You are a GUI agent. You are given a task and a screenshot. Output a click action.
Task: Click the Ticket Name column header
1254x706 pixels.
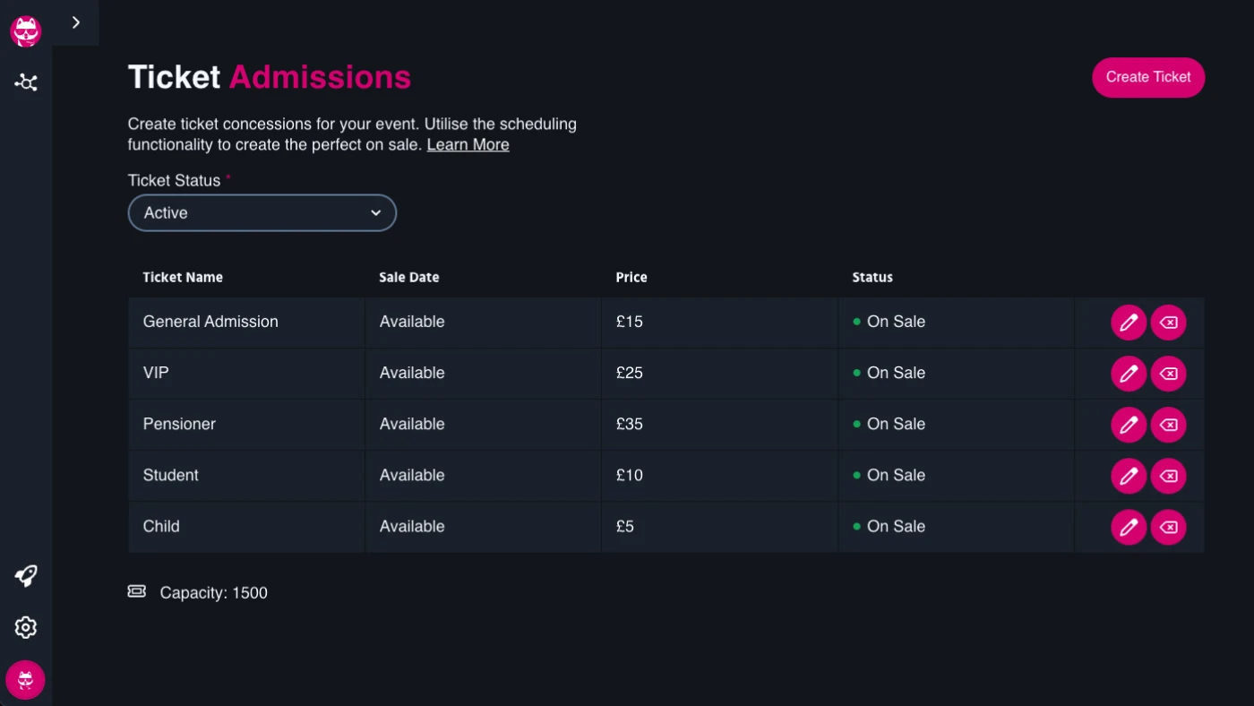[183, 278]
